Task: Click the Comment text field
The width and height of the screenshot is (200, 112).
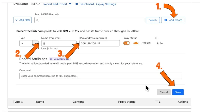Action: 101,76
